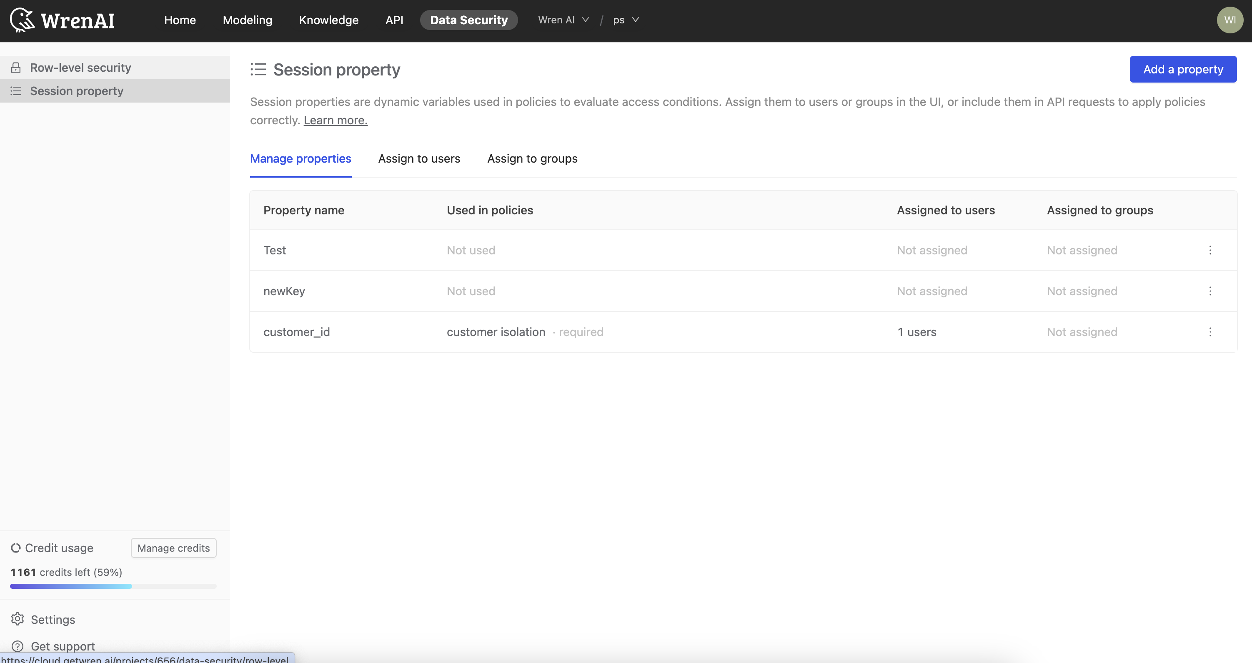
Task: Open the Modeling nav item
Action: coord(248,20)
